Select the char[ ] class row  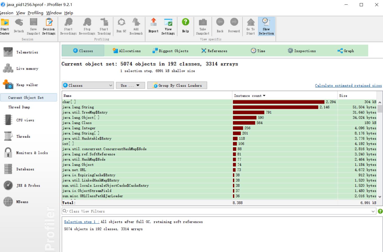tap(220, 102)
